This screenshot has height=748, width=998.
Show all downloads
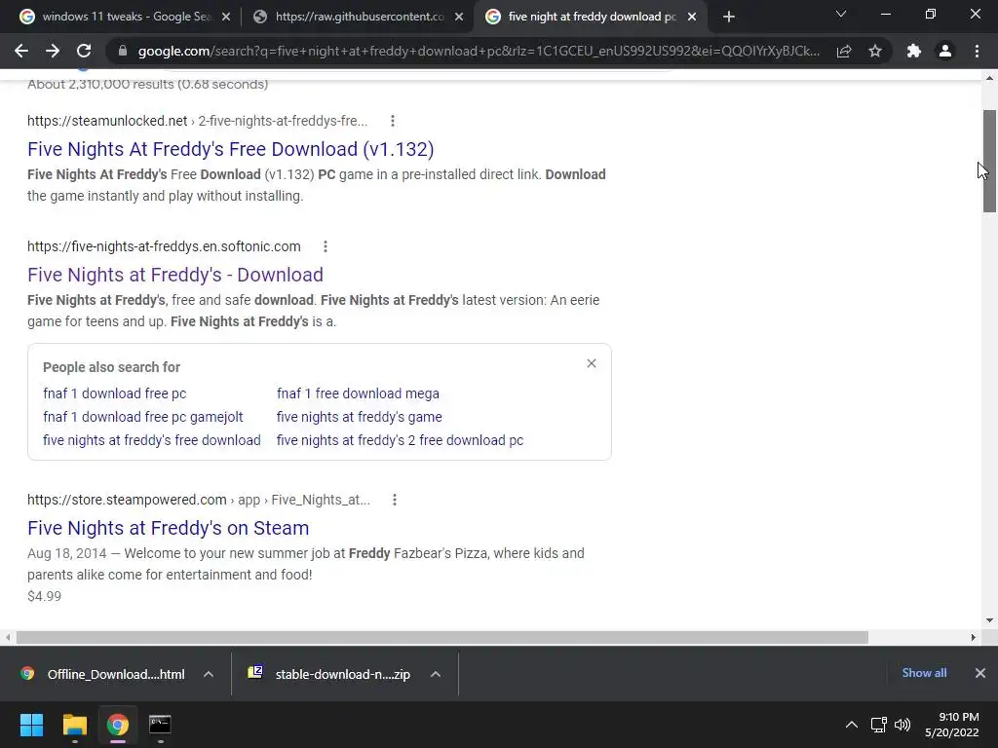pos(924,673)
